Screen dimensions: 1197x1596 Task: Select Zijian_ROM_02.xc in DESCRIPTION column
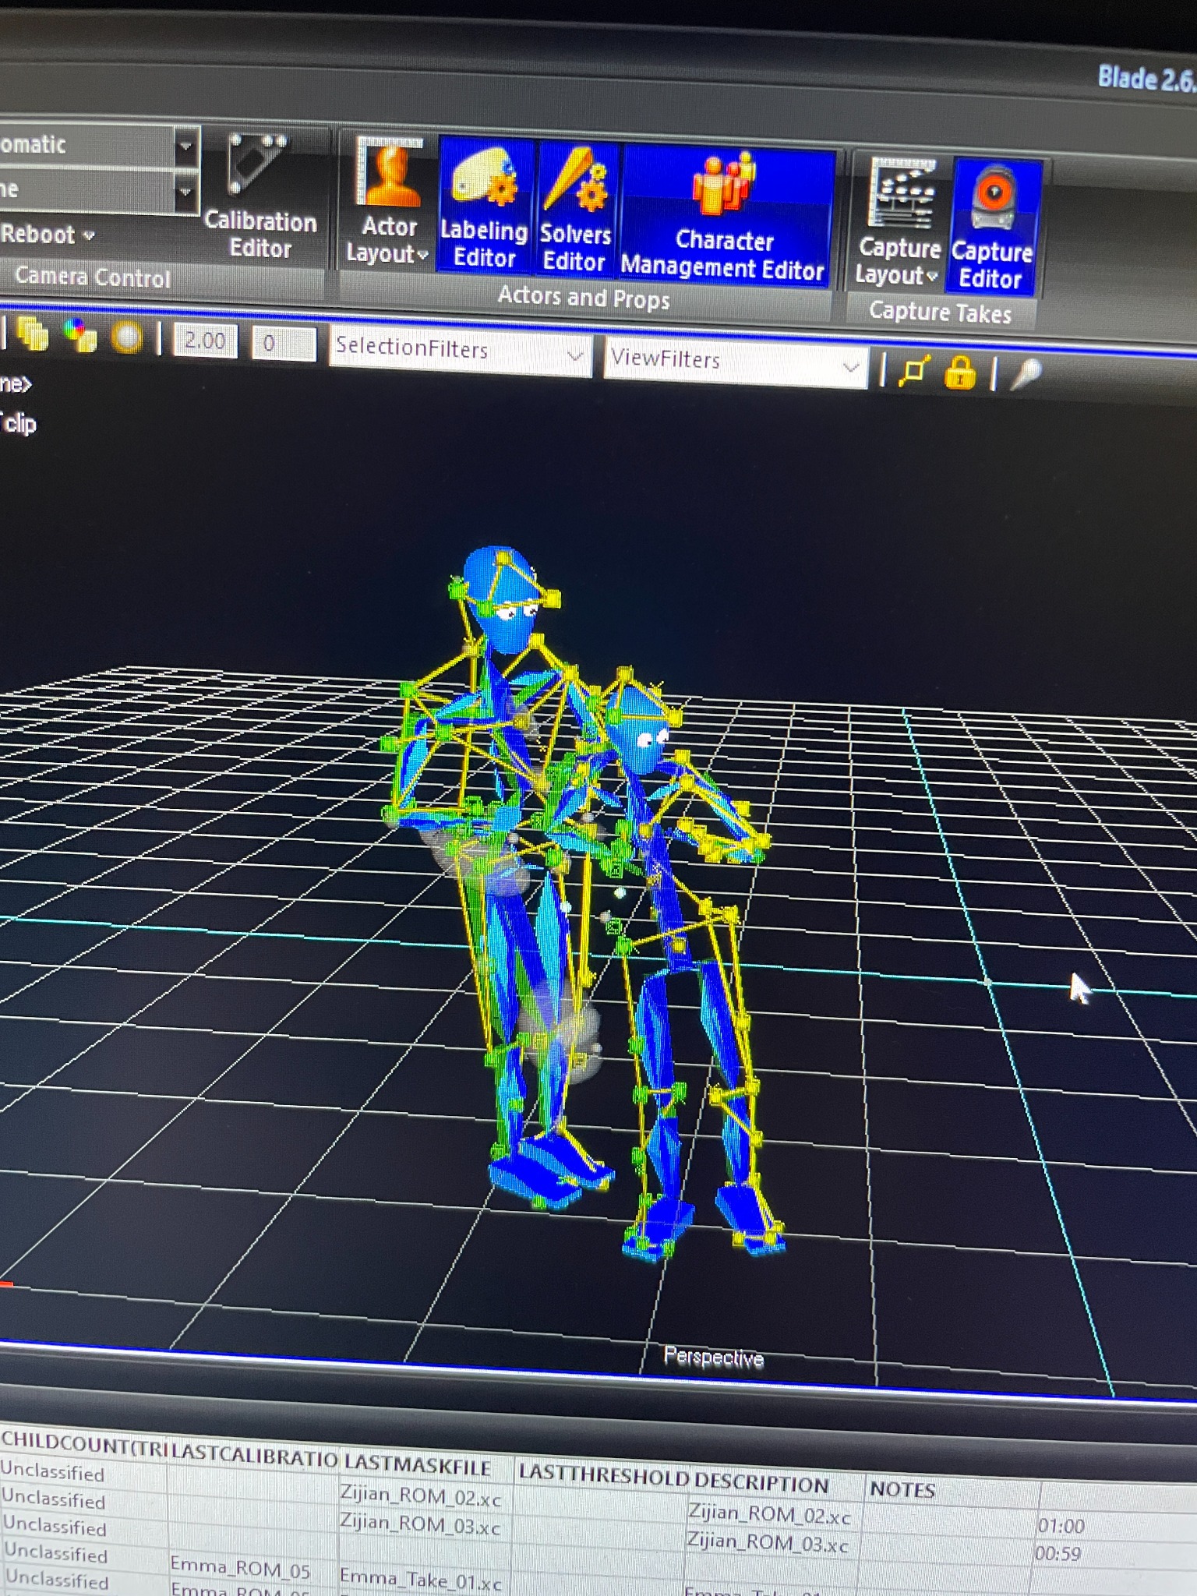(x=768, y=1514)
